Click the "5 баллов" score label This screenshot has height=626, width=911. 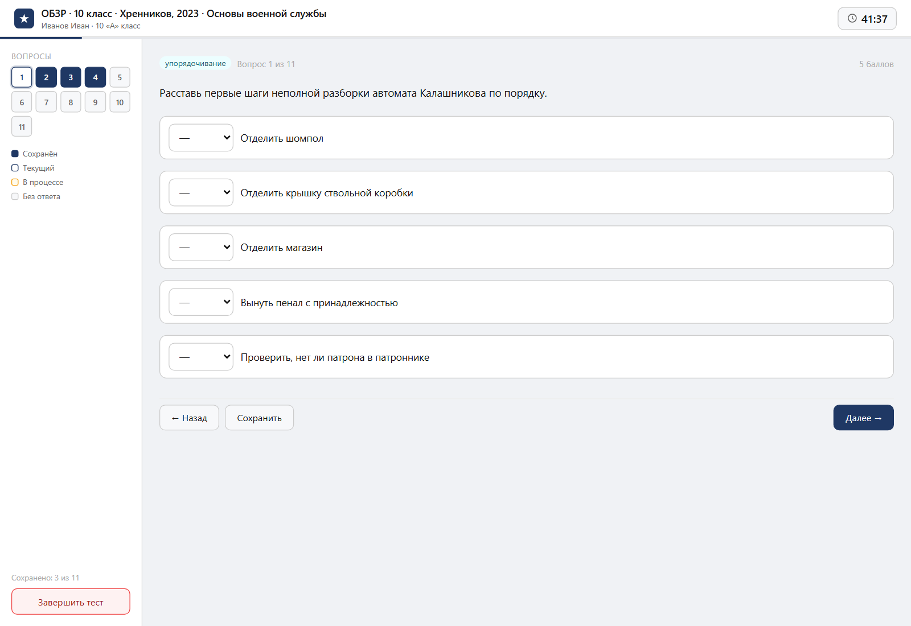click(x=876, y=64)
